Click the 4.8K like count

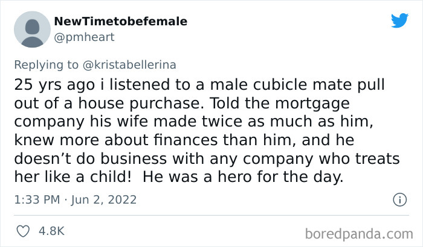[x=52, y=231]
